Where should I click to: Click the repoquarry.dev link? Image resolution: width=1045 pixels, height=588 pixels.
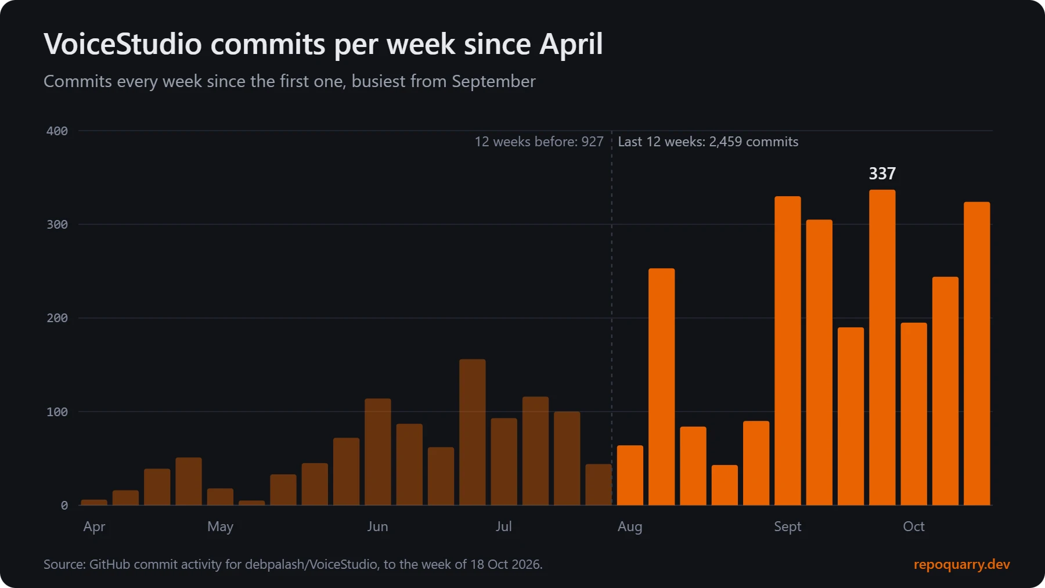(961, 564)
